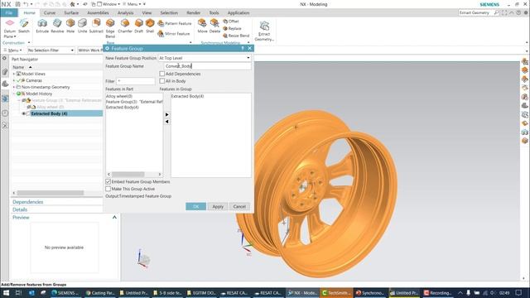Open the Casting Par... taskbar item
The width and height of the screenshot is (530, 298).
(x=99, y=293)
